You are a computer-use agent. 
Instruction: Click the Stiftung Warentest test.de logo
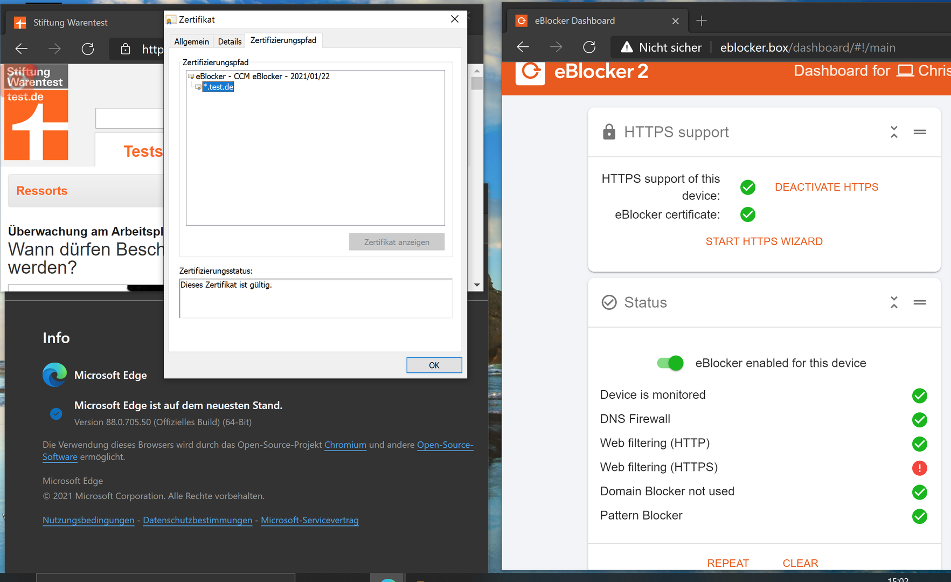tap(36, 112)
